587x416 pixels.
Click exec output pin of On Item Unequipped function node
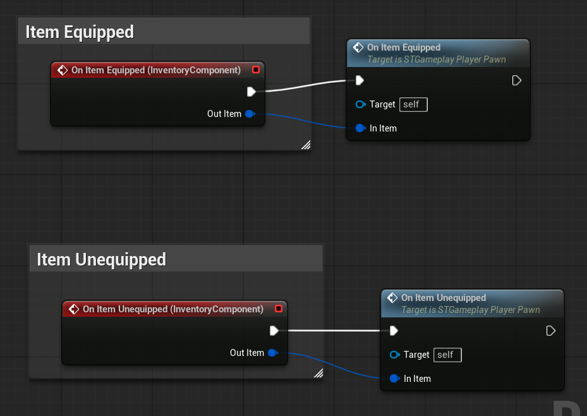[550, 331]
